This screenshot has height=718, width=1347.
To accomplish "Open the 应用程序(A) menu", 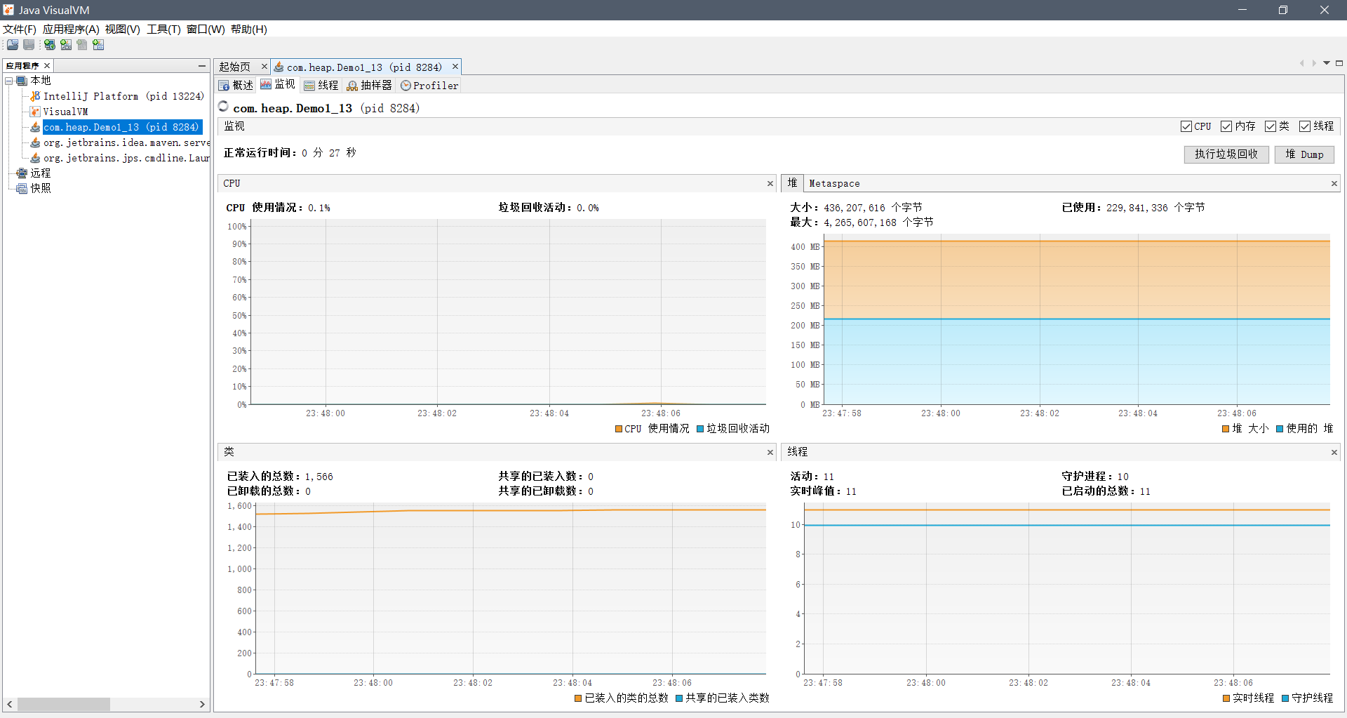I will tap(71, 29).
